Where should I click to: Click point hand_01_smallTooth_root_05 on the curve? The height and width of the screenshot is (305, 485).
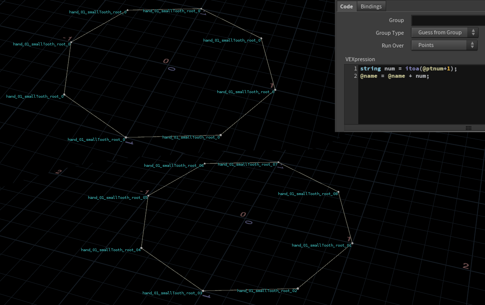point(148,196)
